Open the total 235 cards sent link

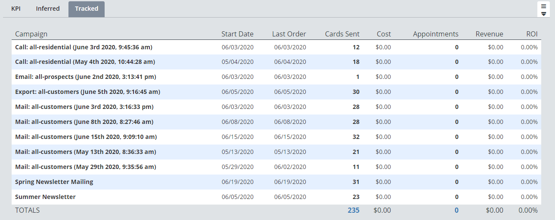[x=353, y=210]
